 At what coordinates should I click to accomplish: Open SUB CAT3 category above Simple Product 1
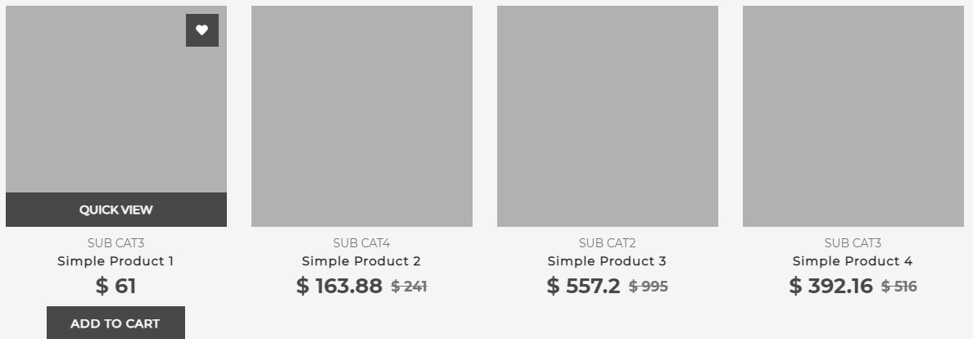(x=115, y=243)
